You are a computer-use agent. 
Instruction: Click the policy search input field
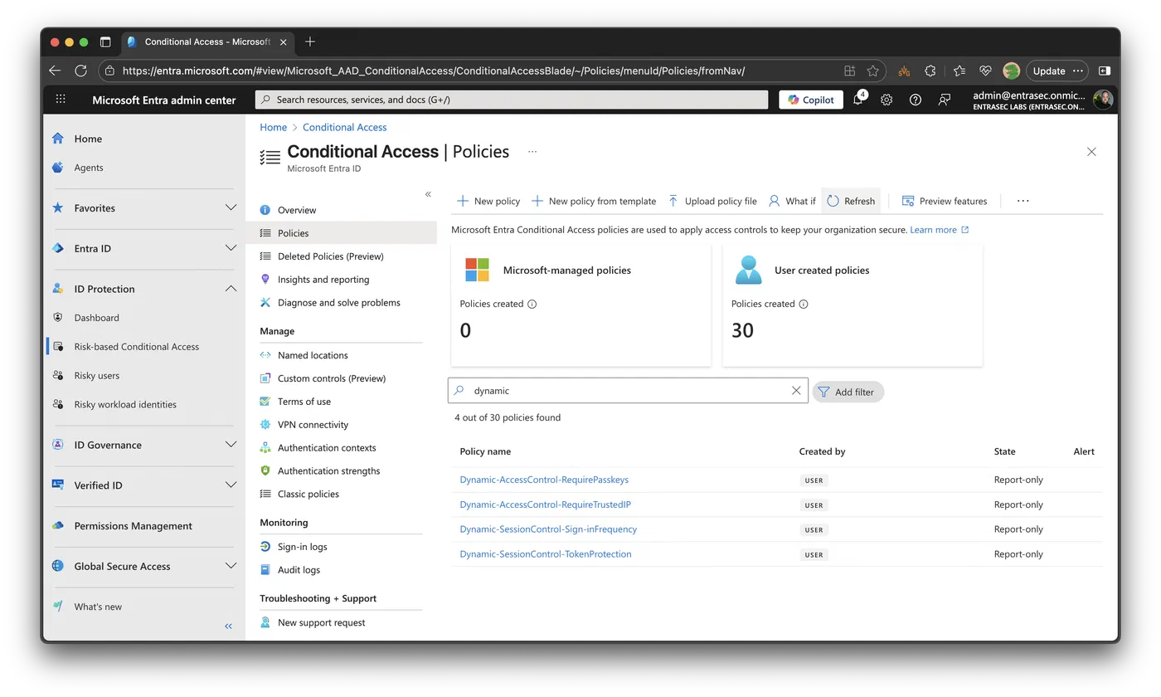click(x=628, y=391)
